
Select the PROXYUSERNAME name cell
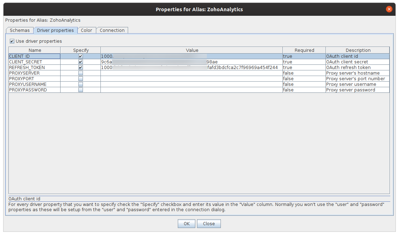pyautogui.click(x=35, y=84)
